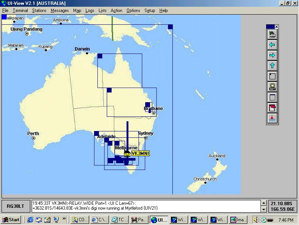Click the RG38LT locator button

[x=15, y=206]
